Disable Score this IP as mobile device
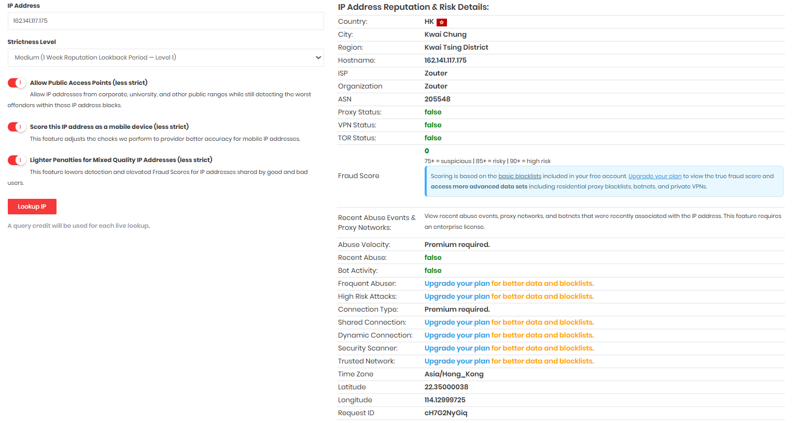 point(17,127)
